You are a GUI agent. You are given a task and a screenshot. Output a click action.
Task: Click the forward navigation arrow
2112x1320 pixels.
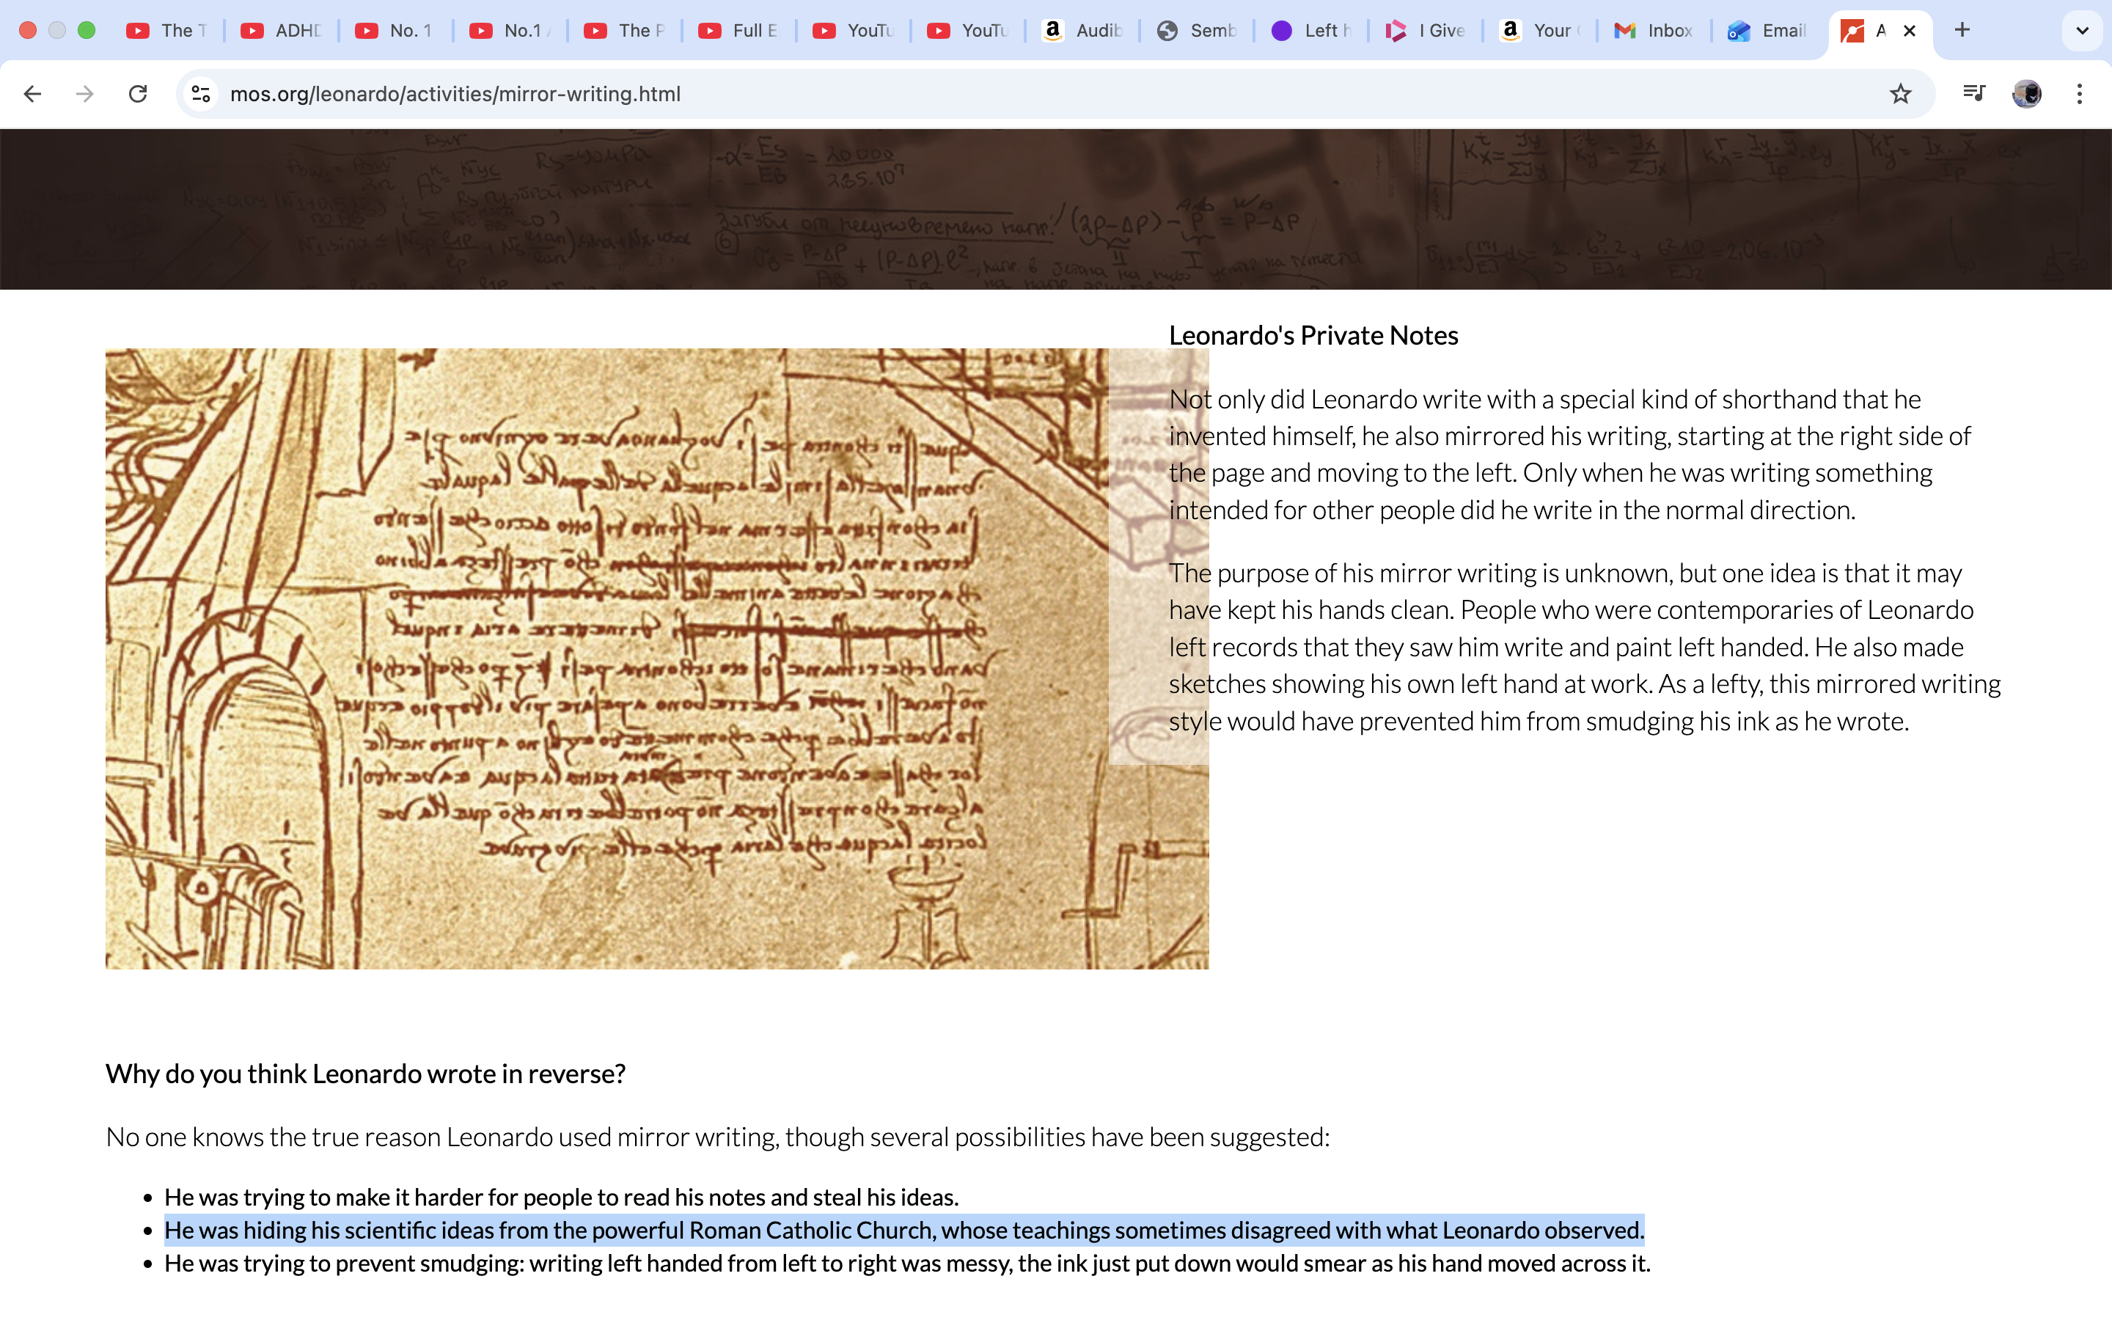pyautogui.click(x=84, y=93)
